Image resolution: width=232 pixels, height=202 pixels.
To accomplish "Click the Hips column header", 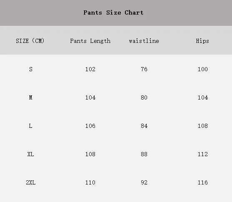I will point(202,41).
